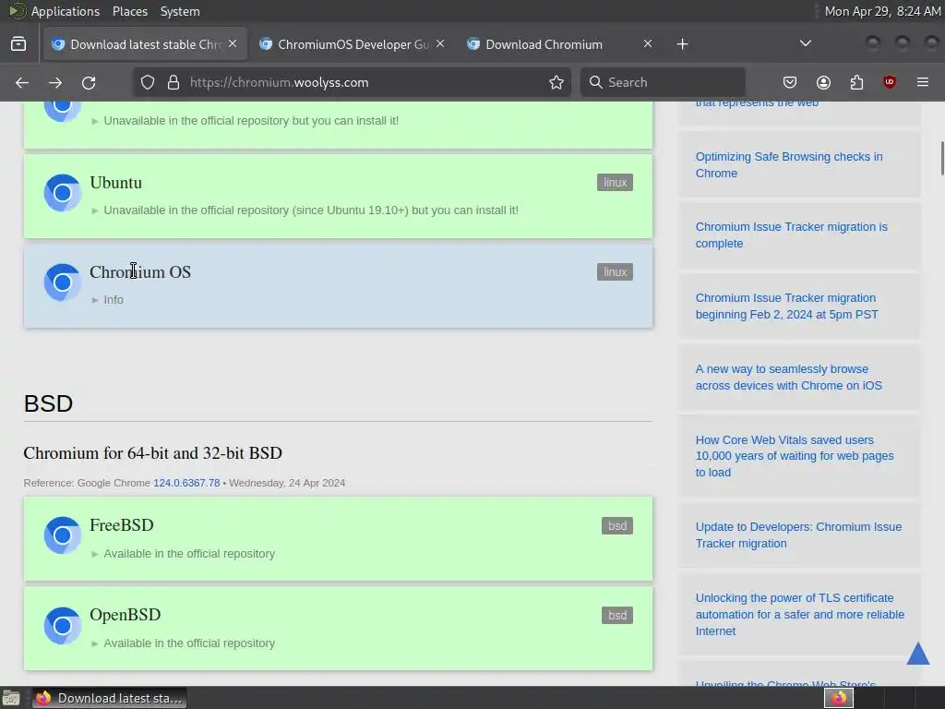Click the clock showing Mon Apr 29
The width and height of the screenshot is (945, 709).
pos(882,11)
